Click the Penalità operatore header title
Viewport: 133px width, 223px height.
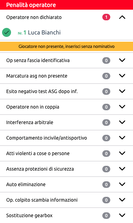point(31,5)
